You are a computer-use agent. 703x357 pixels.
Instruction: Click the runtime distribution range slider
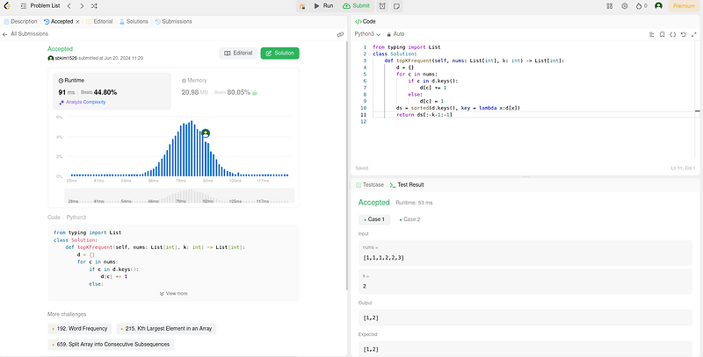tap(179, 196)
